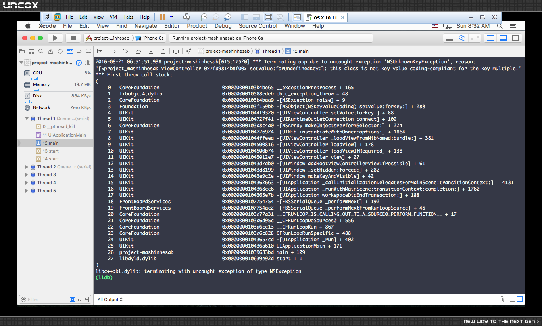
Task: Toggle the console pane button
Action: [x=519, y=299]
